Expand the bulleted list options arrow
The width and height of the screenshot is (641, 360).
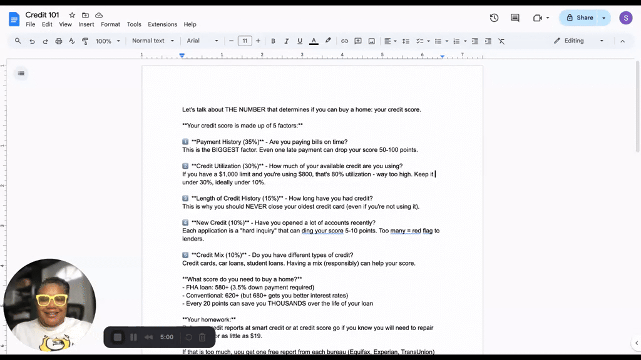447,41
